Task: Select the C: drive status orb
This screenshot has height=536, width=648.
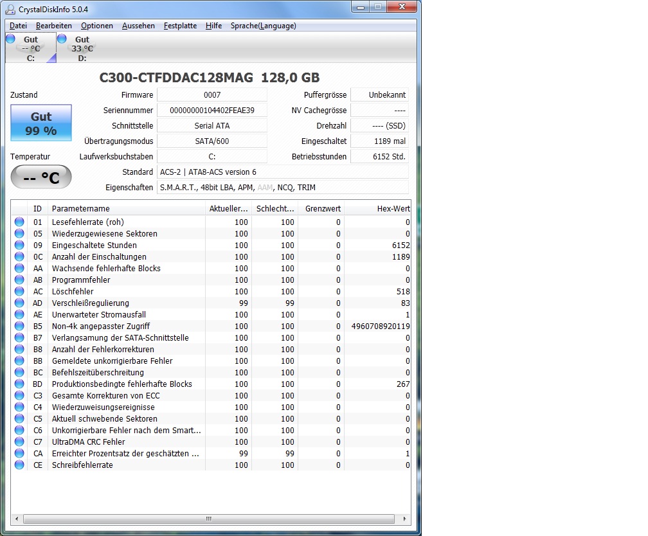Action: click(11, 39)
